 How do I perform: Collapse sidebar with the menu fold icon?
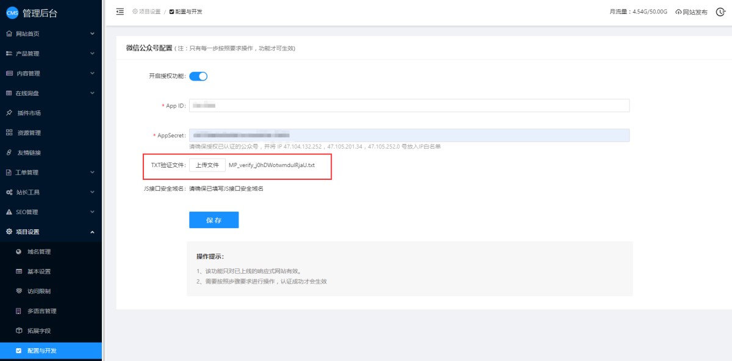120,12
